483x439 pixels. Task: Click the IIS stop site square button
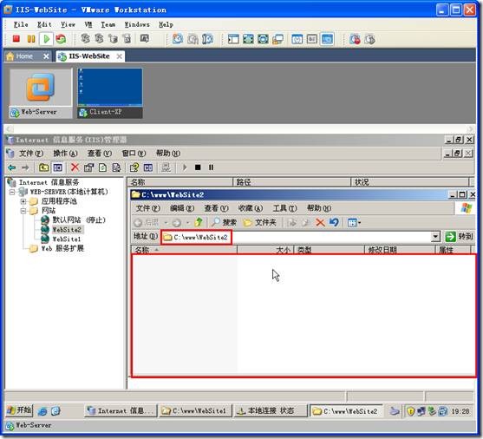[198, 167]
